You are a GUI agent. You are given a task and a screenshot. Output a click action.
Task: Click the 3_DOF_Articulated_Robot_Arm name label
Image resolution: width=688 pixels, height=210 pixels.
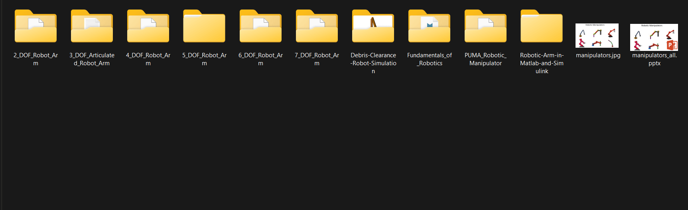(92, 59)
